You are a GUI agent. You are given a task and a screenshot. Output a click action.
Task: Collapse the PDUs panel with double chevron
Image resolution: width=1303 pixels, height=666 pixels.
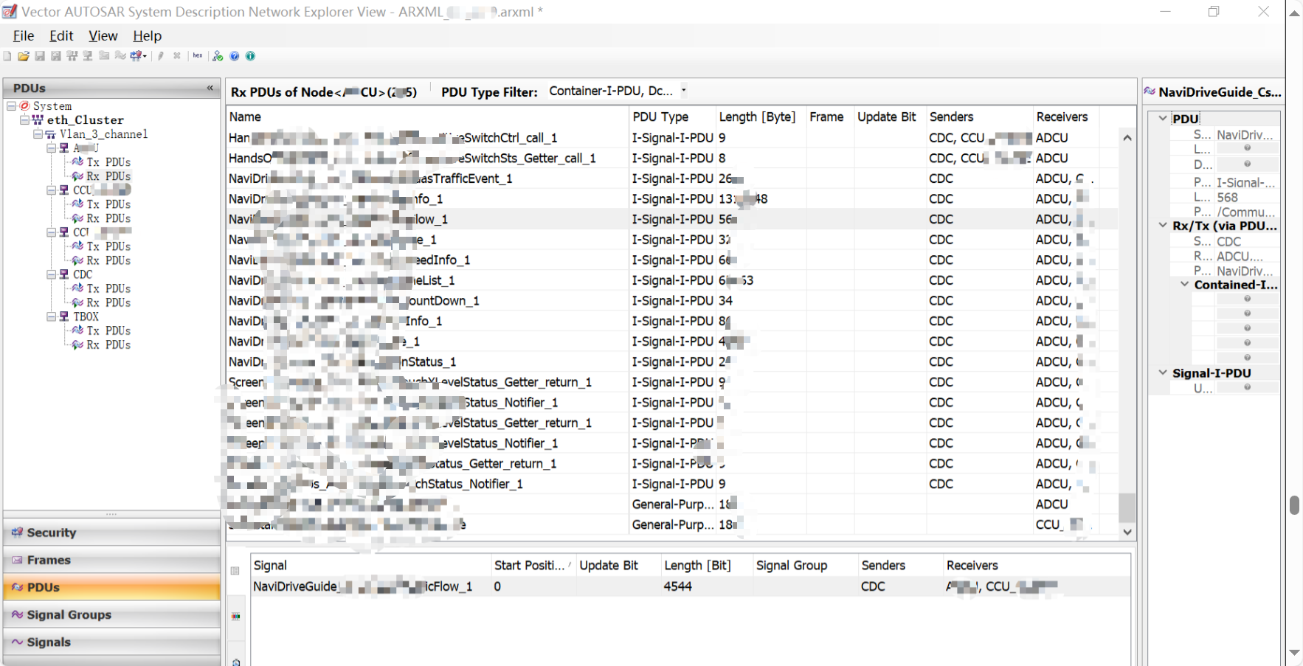pos(210,88)
